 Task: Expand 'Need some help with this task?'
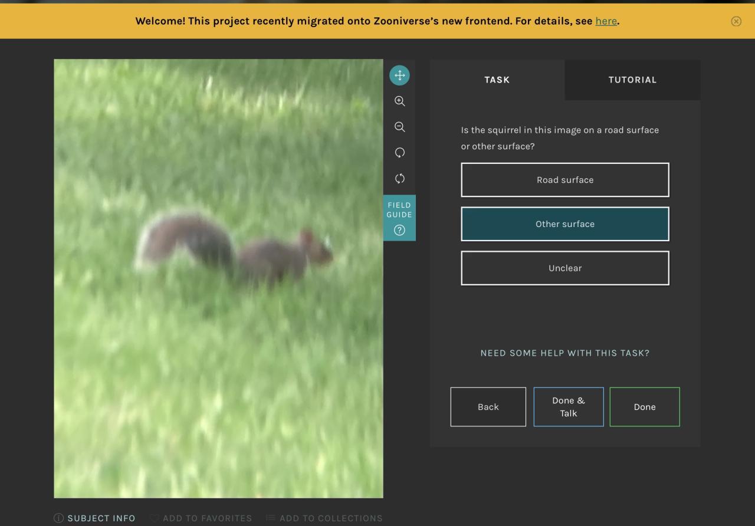pos(565,353)
